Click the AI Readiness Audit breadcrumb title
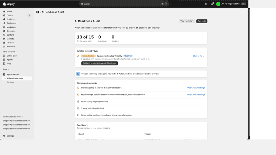 tap(53, 12)
